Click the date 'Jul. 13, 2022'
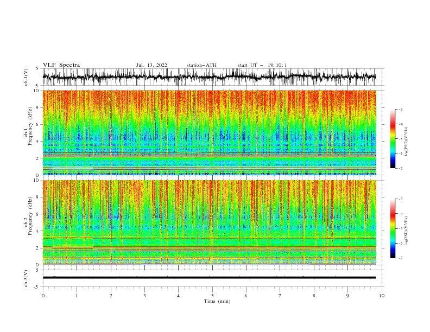This screenshot has height=332, width=430. pos(151,65)
